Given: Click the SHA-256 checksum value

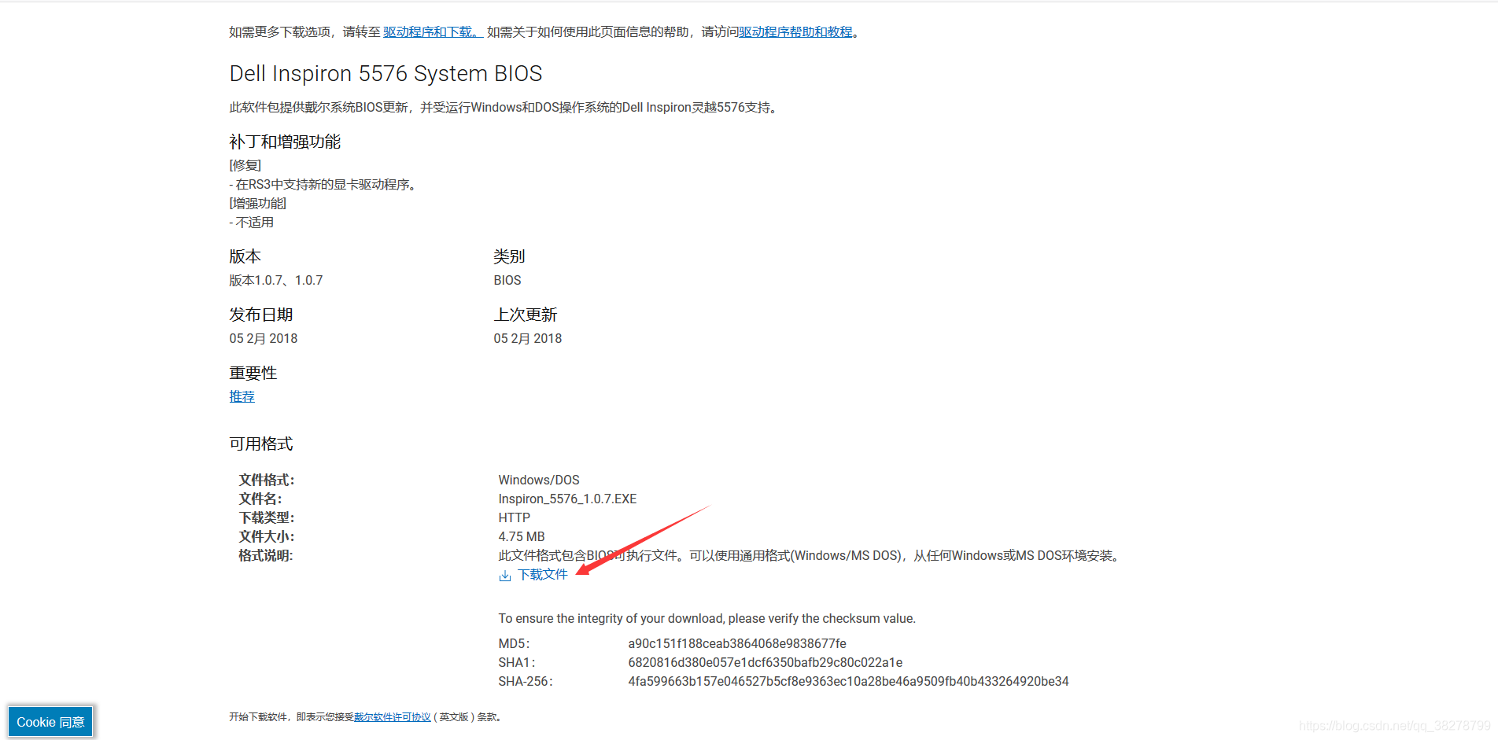Looking at the screenshot, I should point(848,682).
